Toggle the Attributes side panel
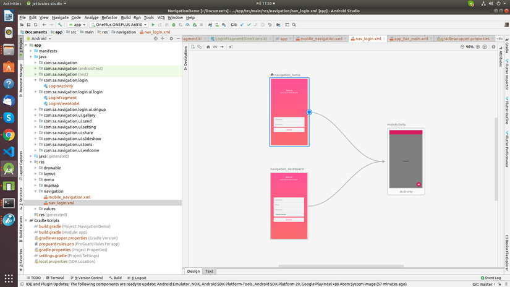 [x=501, y=57]
